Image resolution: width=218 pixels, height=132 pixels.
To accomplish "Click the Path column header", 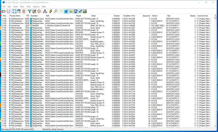I will pyautogui.click(x=60, y=16).
